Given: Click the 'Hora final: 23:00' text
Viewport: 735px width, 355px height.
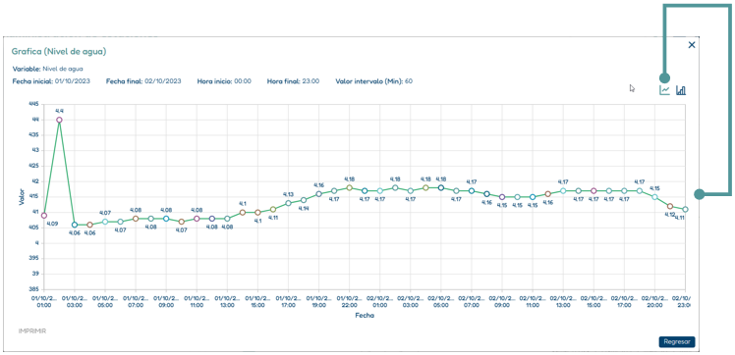Looking at the screenshot, I should (293, 81).
